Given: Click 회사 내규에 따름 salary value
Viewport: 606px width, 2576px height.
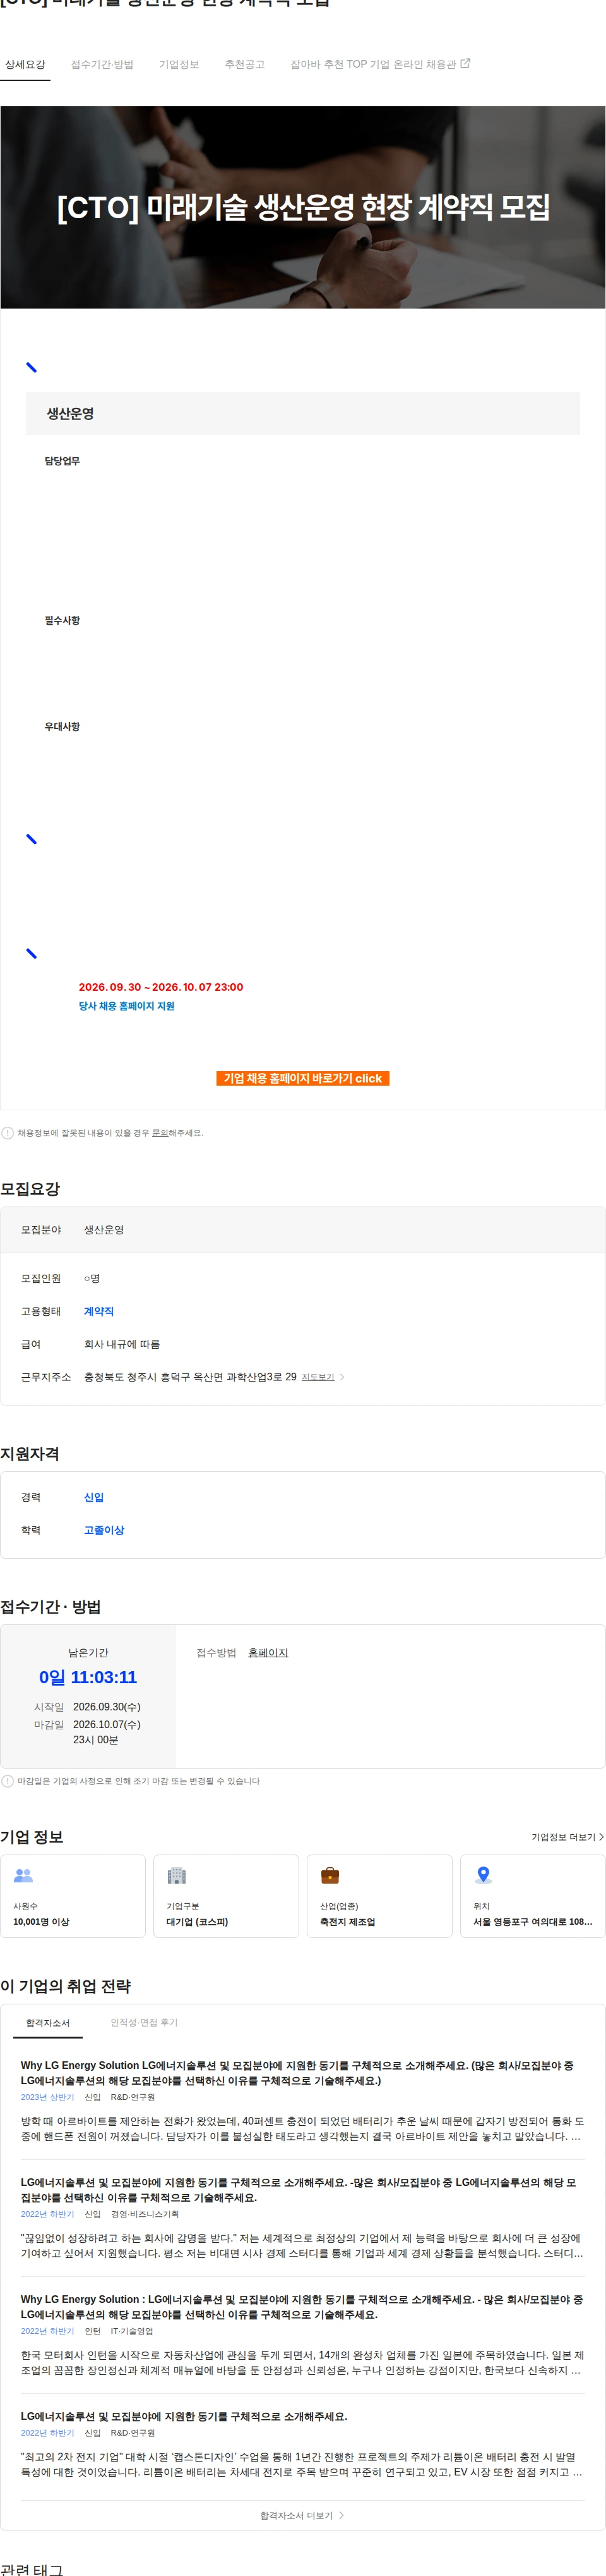Looking at the screenshot, I should point(122,1344).
